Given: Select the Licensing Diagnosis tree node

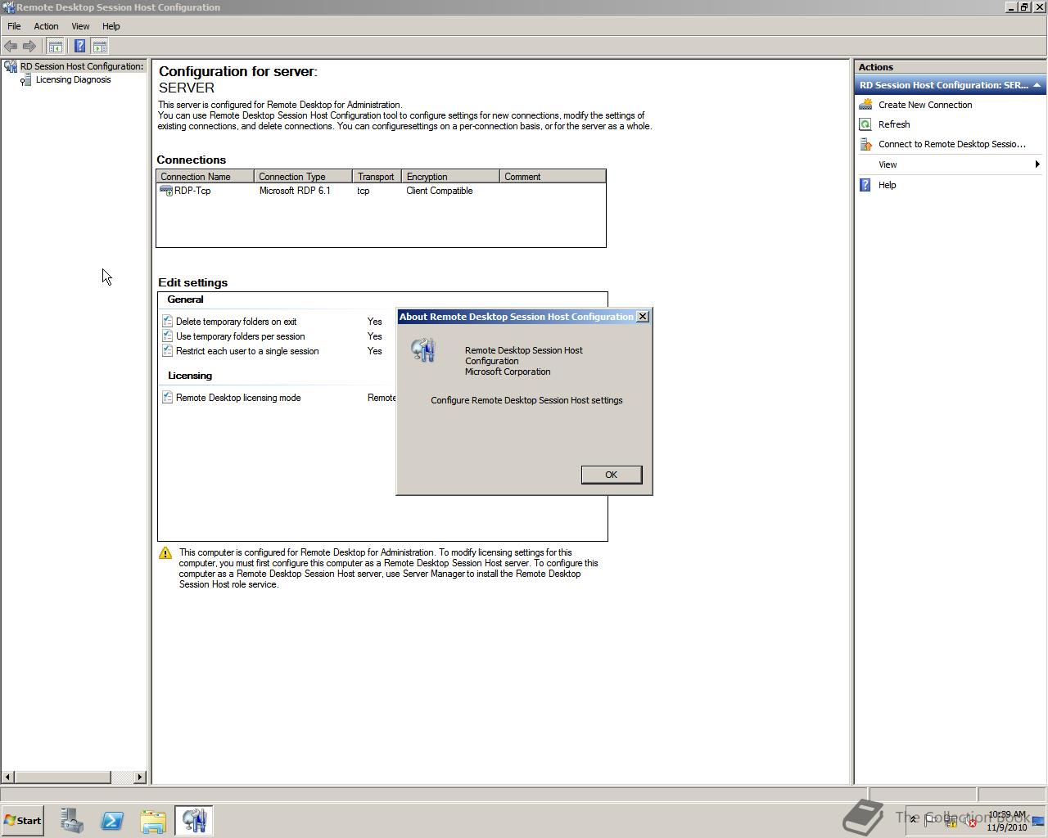Looking at the screenshot, I should point(73,80).
